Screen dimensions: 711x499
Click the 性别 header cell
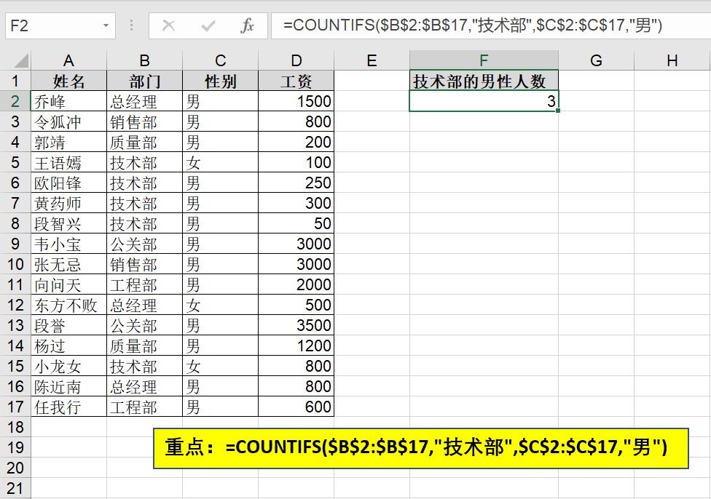click(221, 81)
